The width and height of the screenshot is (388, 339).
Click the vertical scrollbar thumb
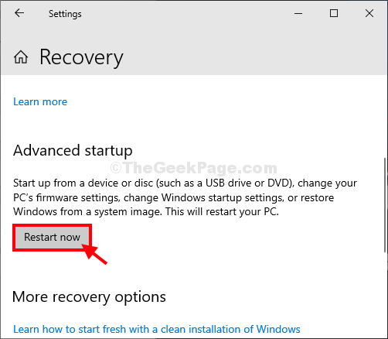[x=386, y=205]
